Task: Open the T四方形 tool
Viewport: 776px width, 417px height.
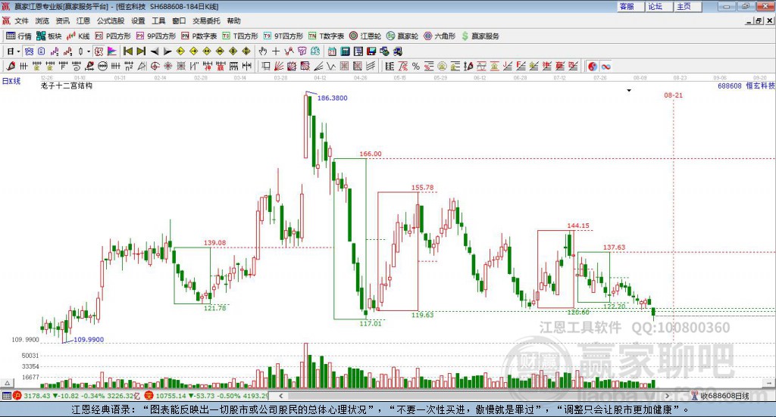Action: [240, 36]
